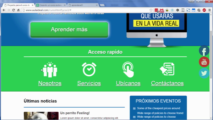
Task: Click the gear extension icon in toolbar
Action: coord(177,10)
